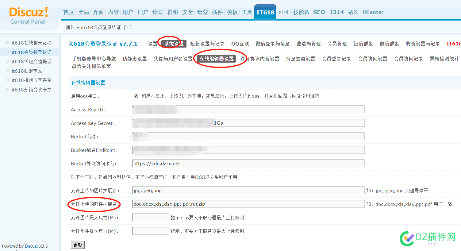
Task: Open the 技能趴 top menu
Action: [x=301, y=12]
